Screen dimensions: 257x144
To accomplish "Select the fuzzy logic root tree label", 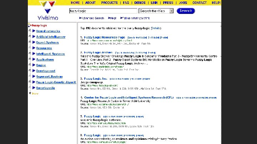I will tap(39, 25).
